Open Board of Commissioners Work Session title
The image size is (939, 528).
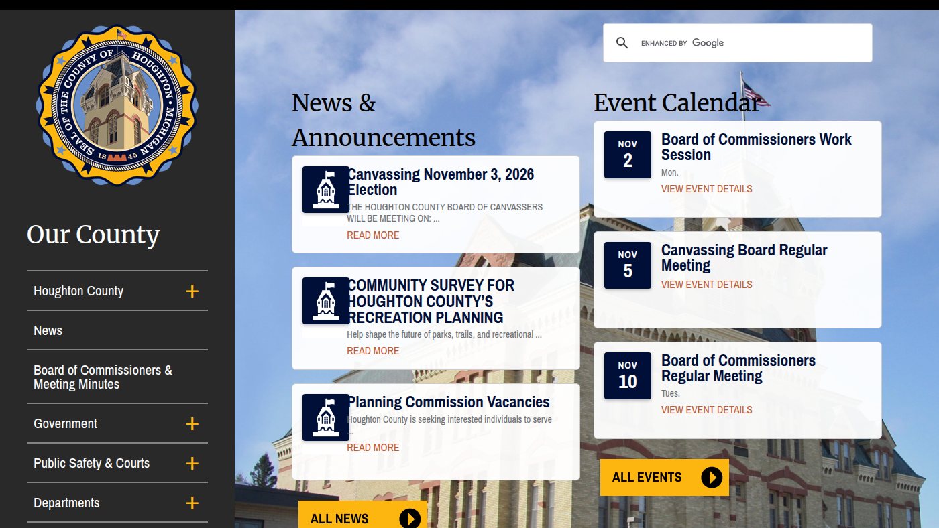pyautogui.click(x=757, y=147)
